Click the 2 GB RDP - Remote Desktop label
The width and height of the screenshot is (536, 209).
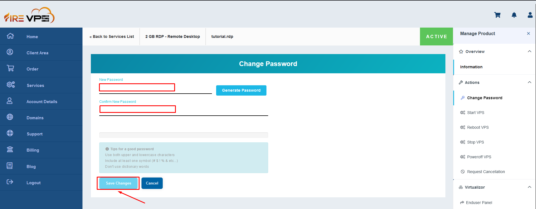(x=173, y=37)
